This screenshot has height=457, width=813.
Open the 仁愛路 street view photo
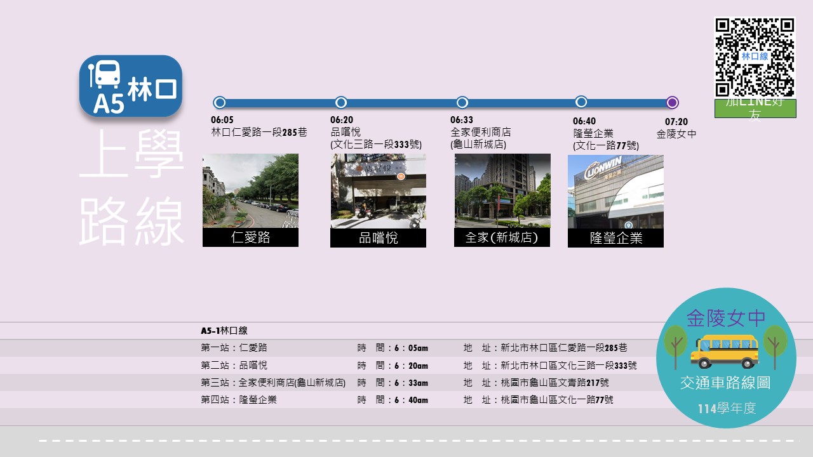(252, 194)
